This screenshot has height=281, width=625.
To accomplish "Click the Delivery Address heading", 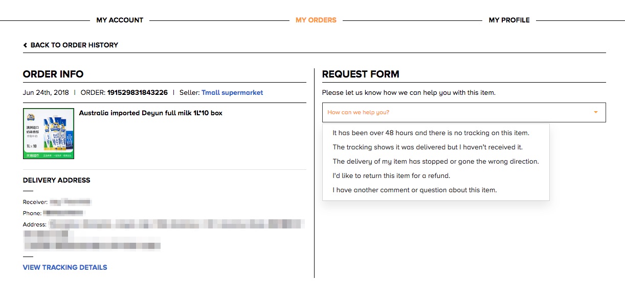I will coord(56,180).
